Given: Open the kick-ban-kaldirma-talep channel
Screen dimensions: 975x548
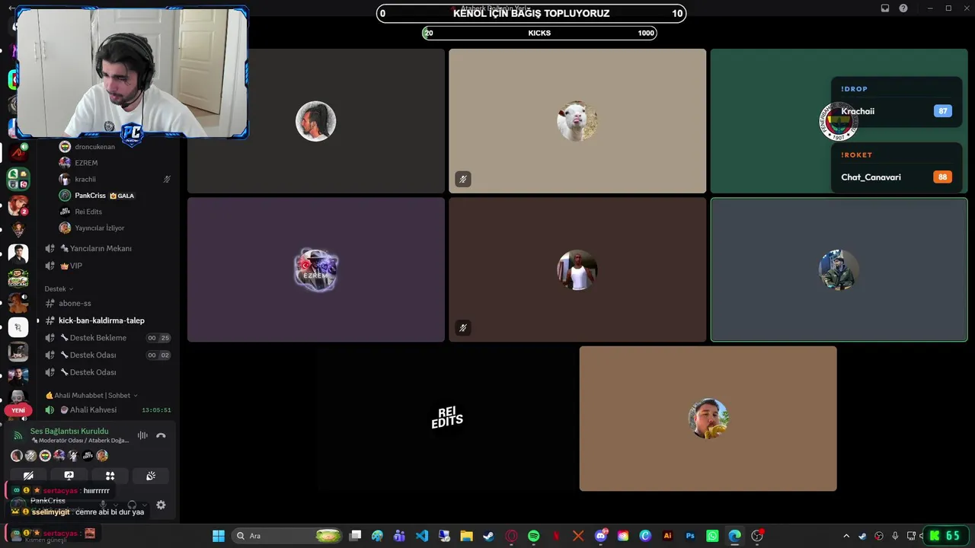Looking at the screenshot, I should (107, 320).
